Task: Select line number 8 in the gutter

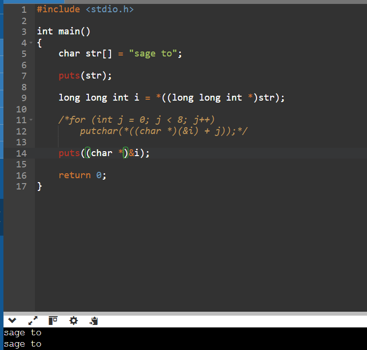Action: [24, 87]
